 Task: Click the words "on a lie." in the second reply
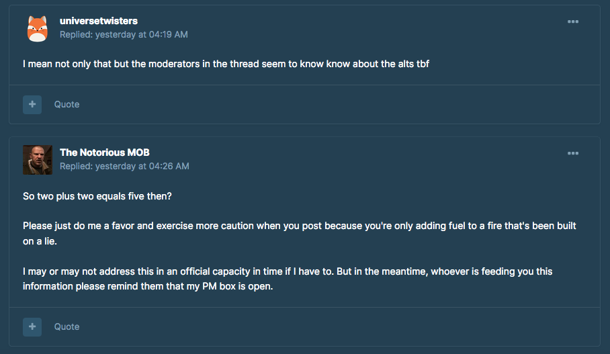point(40,241)
